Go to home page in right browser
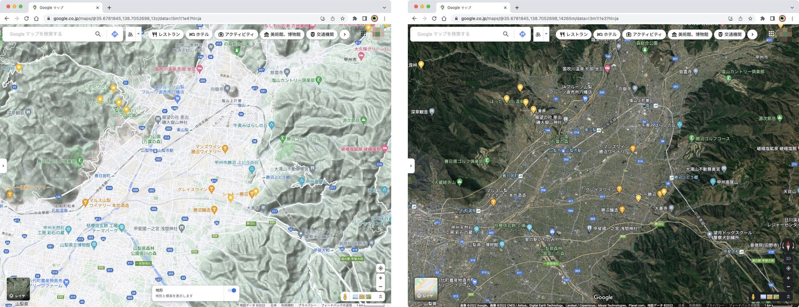Image resolution: width=799 pixels, height=307 pixels. 444,18
